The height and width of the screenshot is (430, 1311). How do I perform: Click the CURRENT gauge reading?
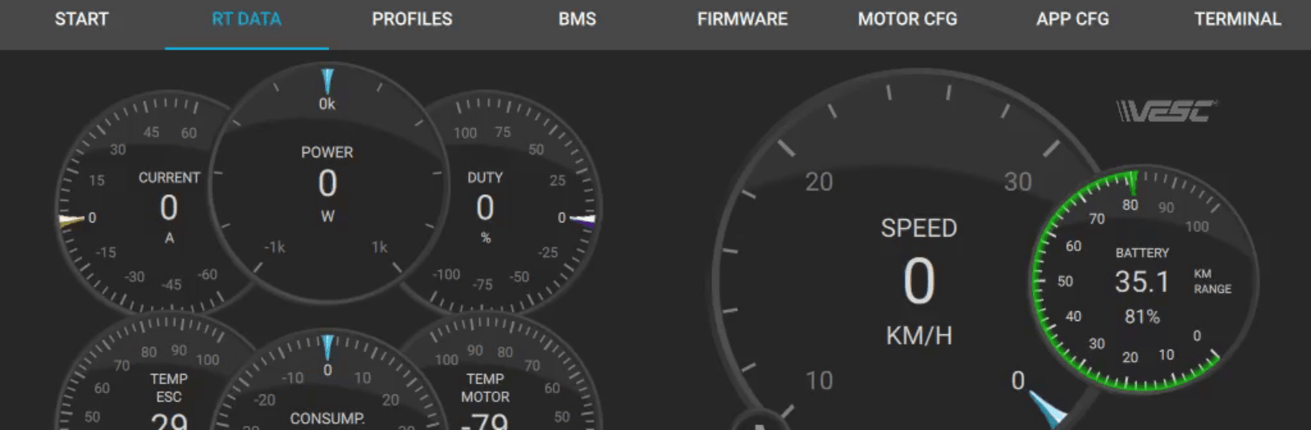click(169, 207)
